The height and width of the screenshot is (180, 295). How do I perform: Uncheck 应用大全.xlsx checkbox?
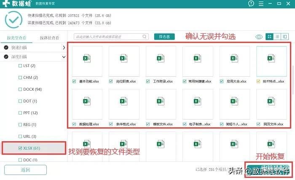pyautogui.click(x=222, y=81)
